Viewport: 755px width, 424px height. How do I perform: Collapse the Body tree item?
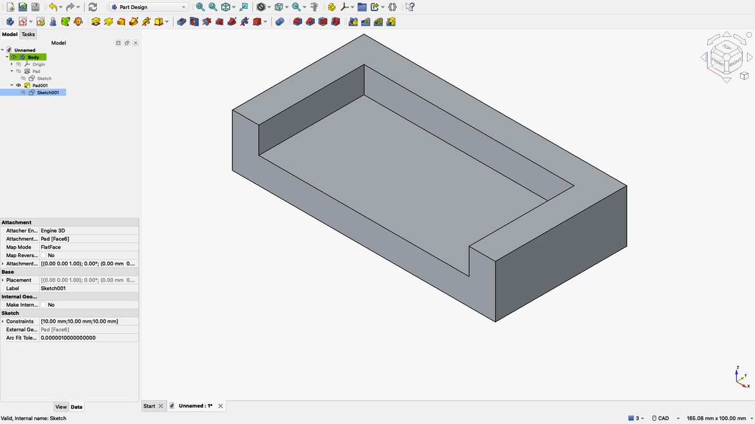point(6,57)
